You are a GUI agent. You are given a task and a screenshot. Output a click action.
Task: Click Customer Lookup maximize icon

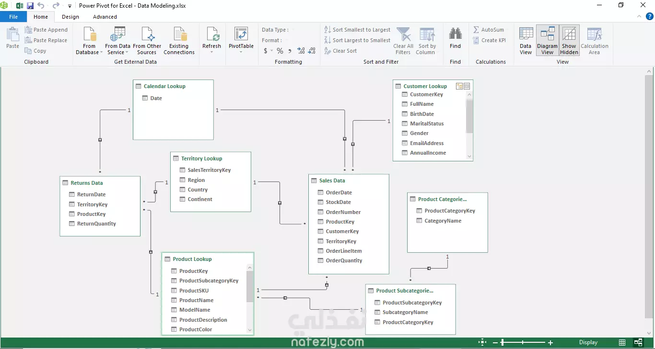(x=467, y=86)
